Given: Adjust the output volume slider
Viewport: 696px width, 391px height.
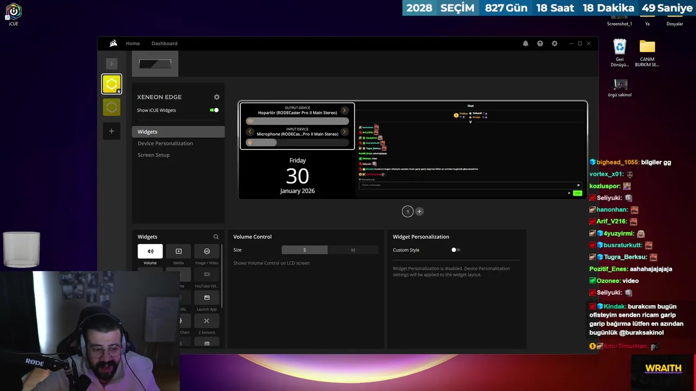Looking at the screenshot, I should coord(297,121).
